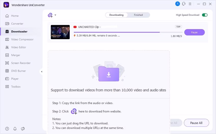Click the Toolbox grid icon
This screenshot has width=216, height=134.
click(7, 87)
